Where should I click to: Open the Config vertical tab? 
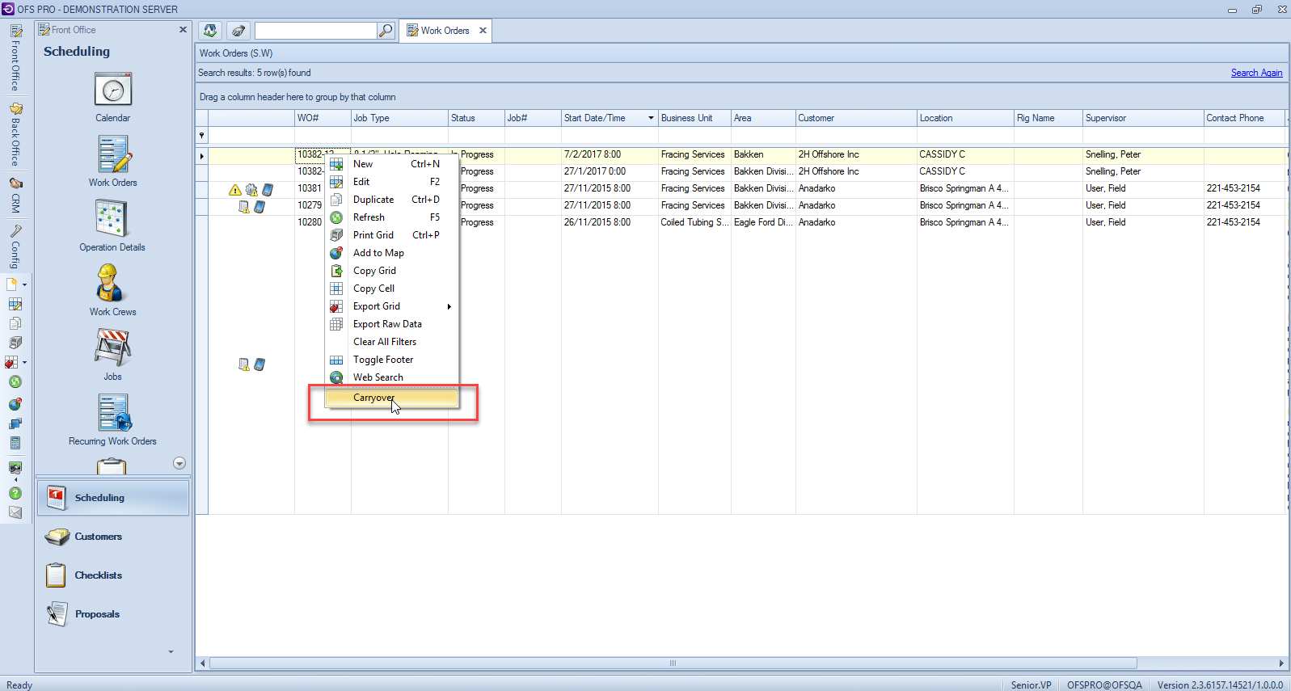coord(15,246)
